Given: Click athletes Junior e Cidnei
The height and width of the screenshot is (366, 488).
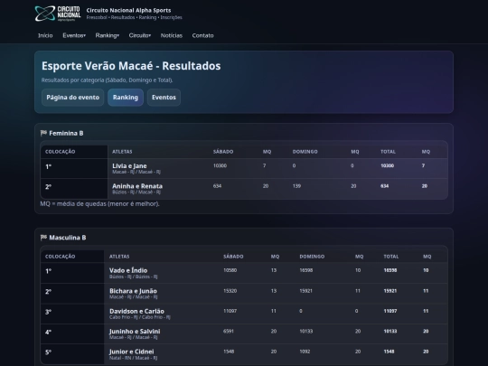Looking at the screenshot, I should [131, 352].
